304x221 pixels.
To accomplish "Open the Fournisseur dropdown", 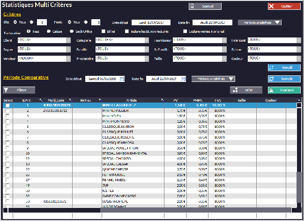I will tap(224, 40).
